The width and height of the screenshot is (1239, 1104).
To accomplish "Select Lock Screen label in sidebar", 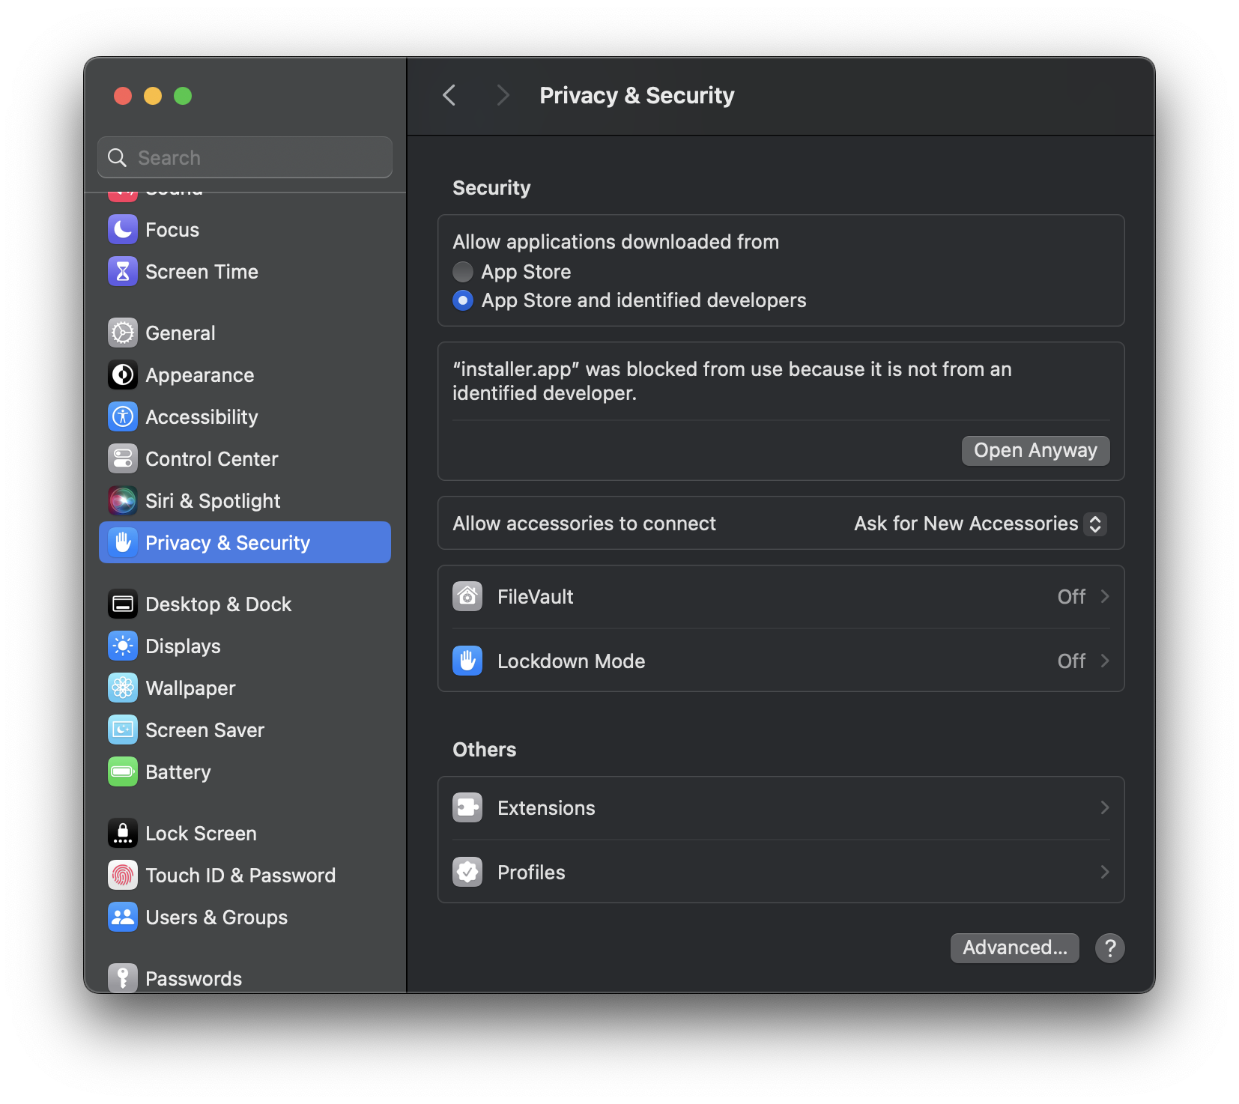I will point(201,833).
